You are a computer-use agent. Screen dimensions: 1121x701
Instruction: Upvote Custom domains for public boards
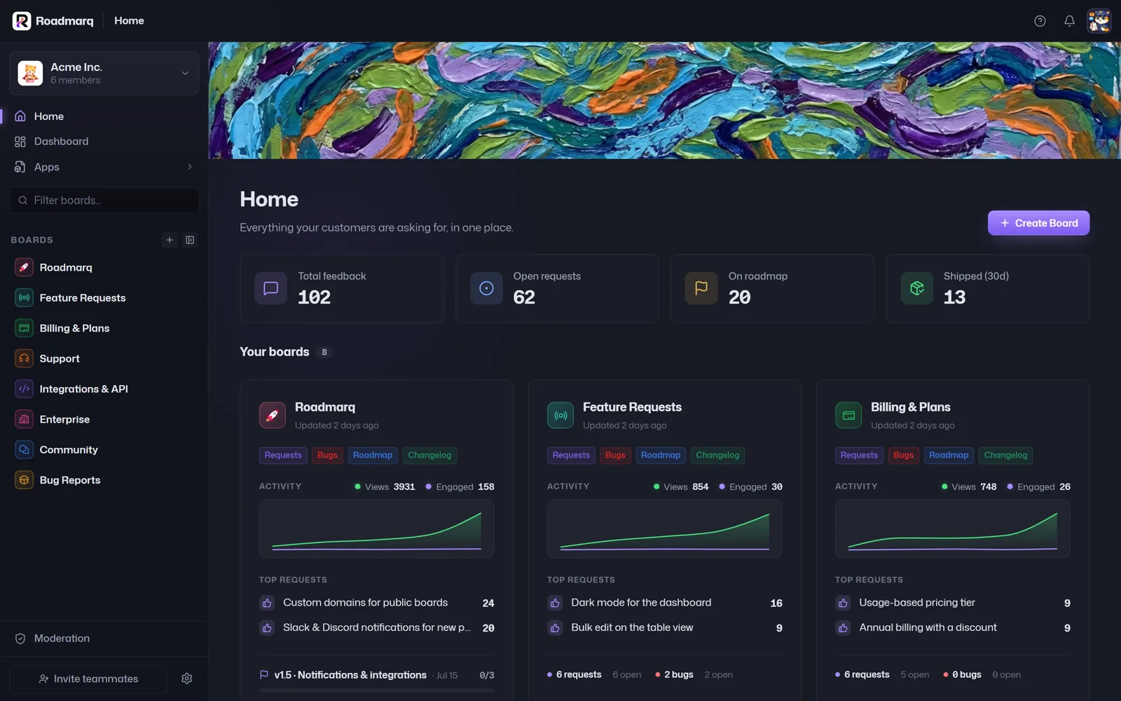(x=267, y=603)
